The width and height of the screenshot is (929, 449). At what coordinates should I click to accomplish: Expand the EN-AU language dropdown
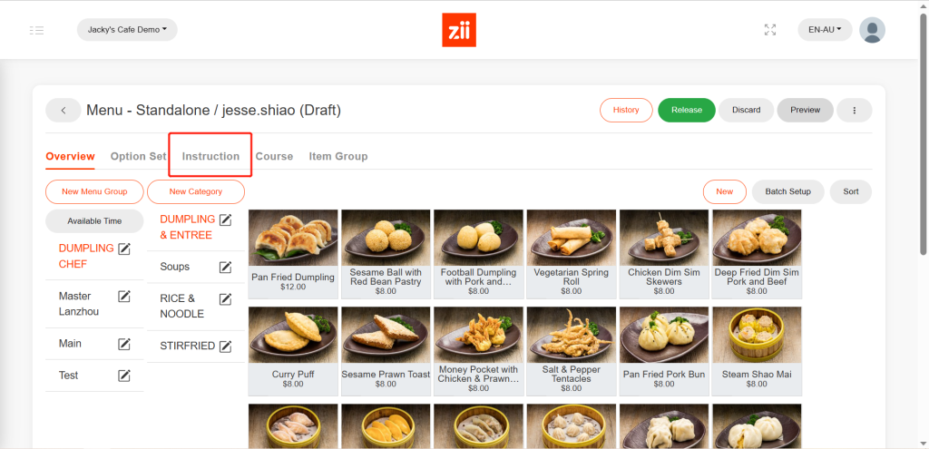[x=825, y=30]
